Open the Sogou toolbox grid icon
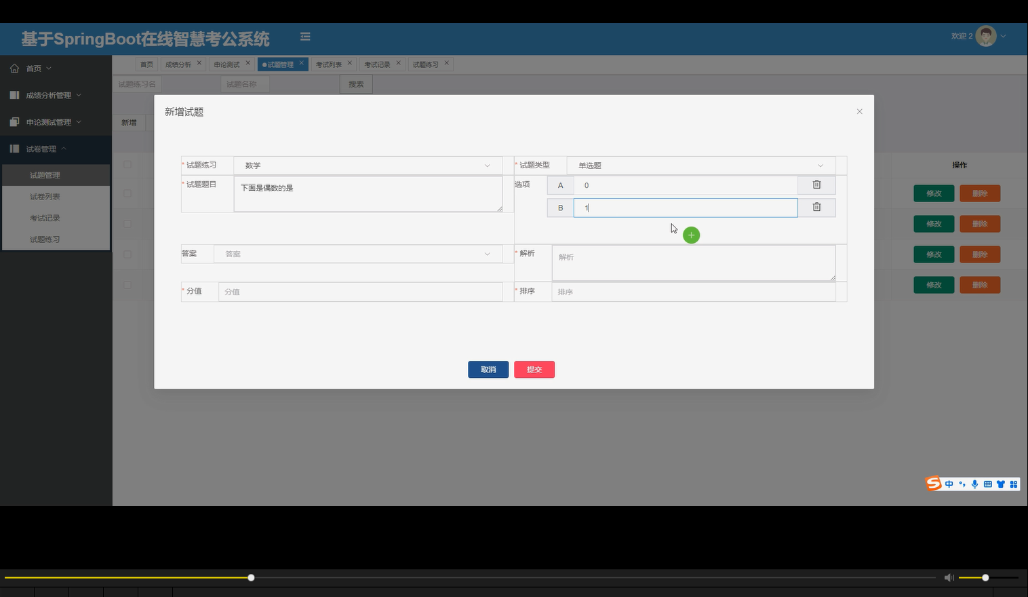The image size is (1028, 597). 1013,484
